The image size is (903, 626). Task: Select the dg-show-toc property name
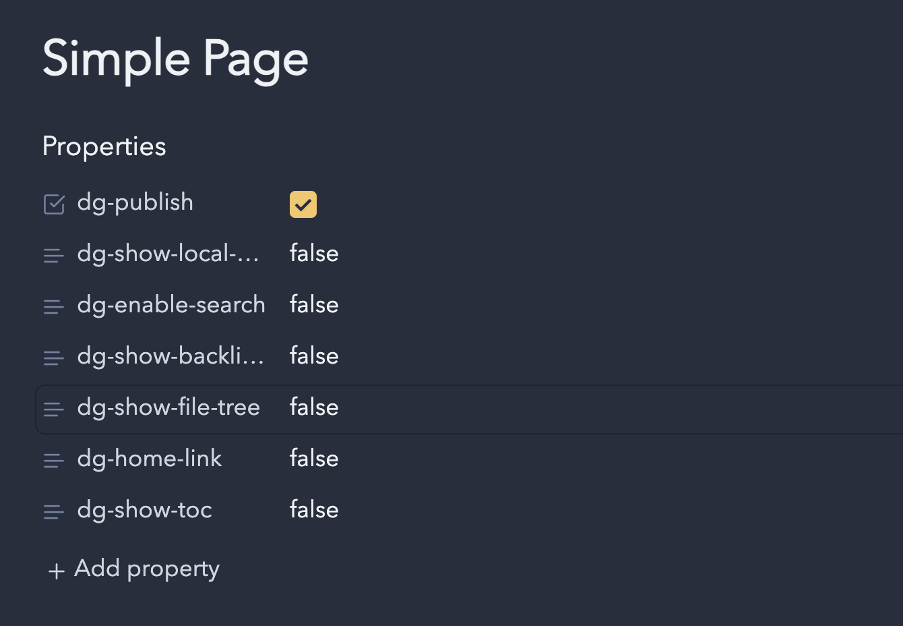coord(145,510)
